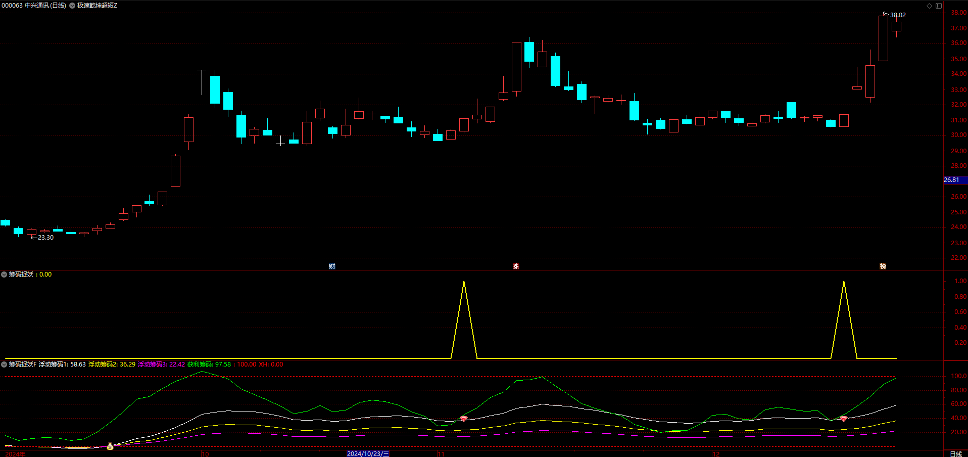
Task: Click the 12 month marker on time axis
Action: tap(716, 453)
